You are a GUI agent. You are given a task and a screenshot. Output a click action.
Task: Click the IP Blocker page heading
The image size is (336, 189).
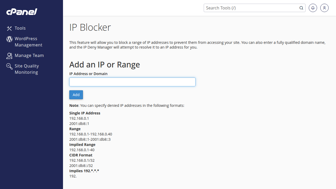90,27
